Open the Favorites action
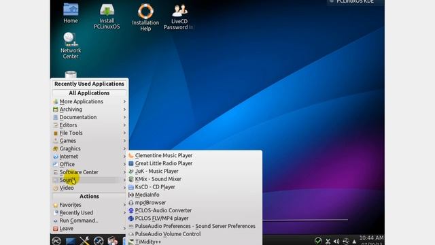 [x=89, y=205]
